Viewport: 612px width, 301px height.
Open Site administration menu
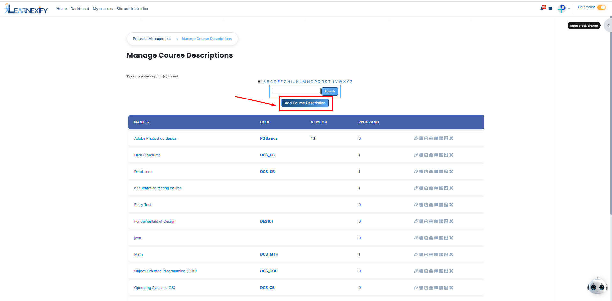(x=132, y=9)
